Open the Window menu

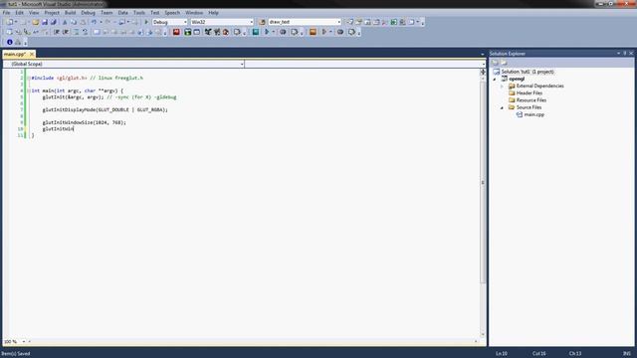click(194, 13)
